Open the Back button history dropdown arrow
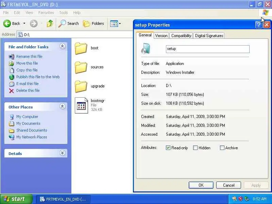 pos(24,23)
